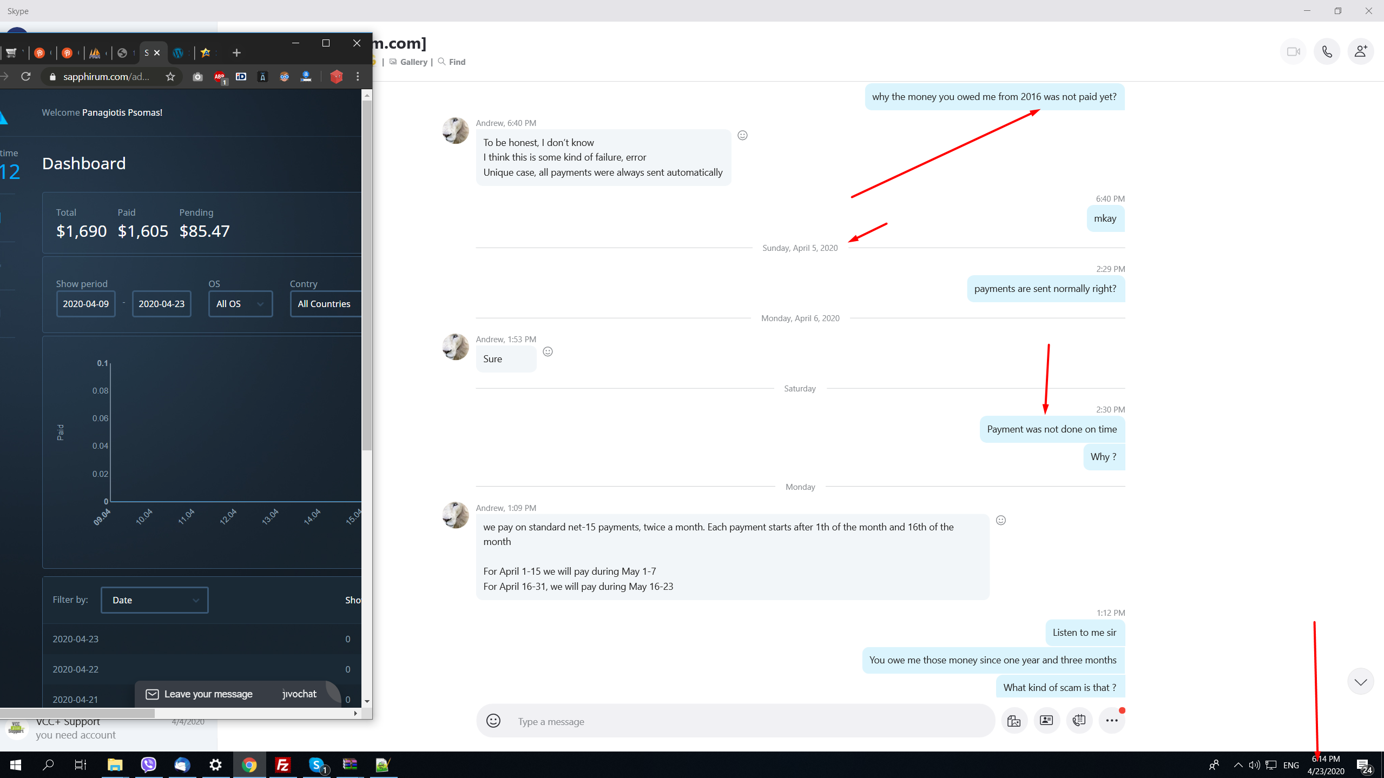
Task: Add a new person to the conversation
Action: 1360,52
